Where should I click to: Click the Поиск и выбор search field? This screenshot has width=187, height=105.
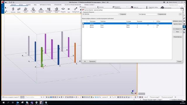[x=33, y=97]
